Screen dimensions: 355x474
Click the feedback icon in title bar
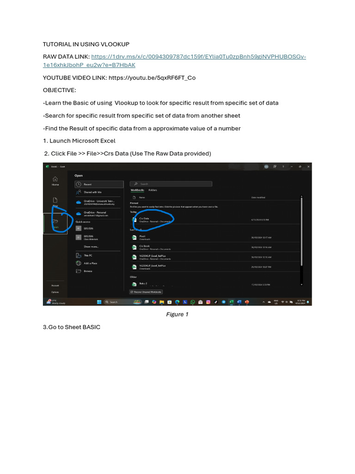point(275,167)
